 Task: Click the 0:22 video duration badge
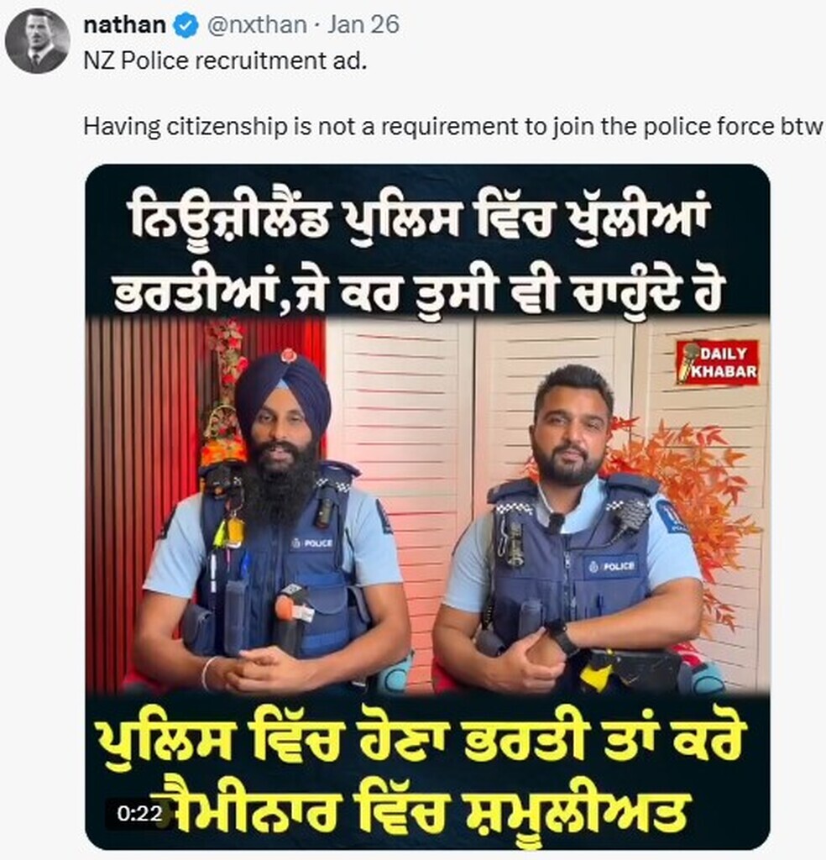coord(139,813)
